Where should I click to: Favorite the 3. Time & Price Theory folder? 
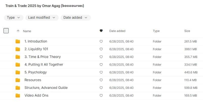pyautogui.click(x=101, y=57)
